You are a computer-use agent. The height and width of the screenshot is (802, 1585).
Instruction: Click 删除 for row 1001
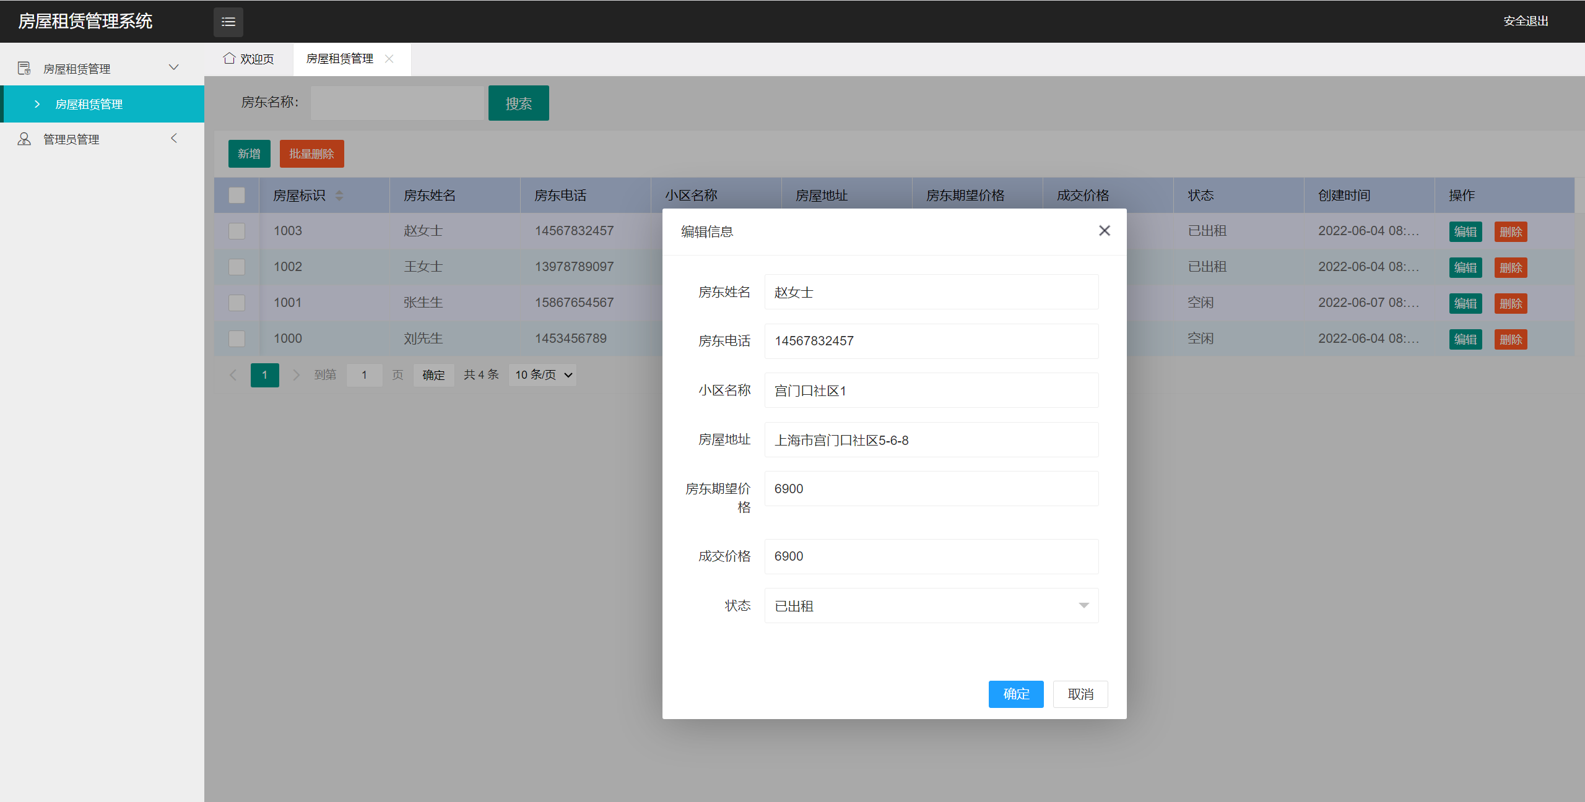click(1511, 304)
